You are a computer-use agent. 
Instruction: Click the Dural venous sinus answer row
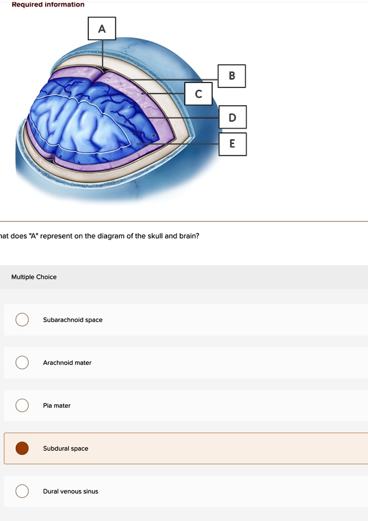[152, 491]
